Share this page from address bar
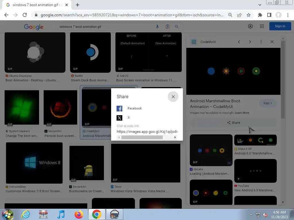 [239, 15]
